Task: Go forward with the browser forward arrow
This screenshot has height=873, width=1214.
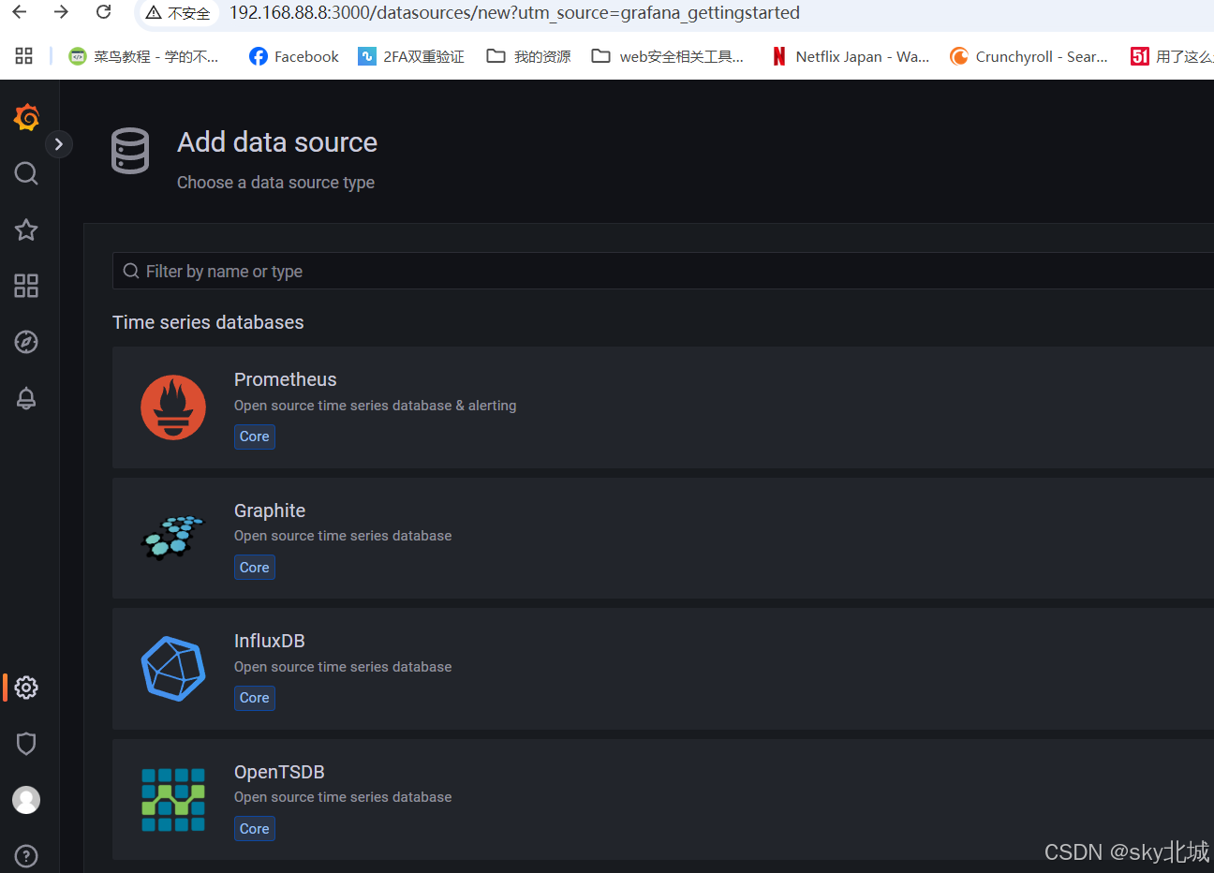Action: click(62, 12)
